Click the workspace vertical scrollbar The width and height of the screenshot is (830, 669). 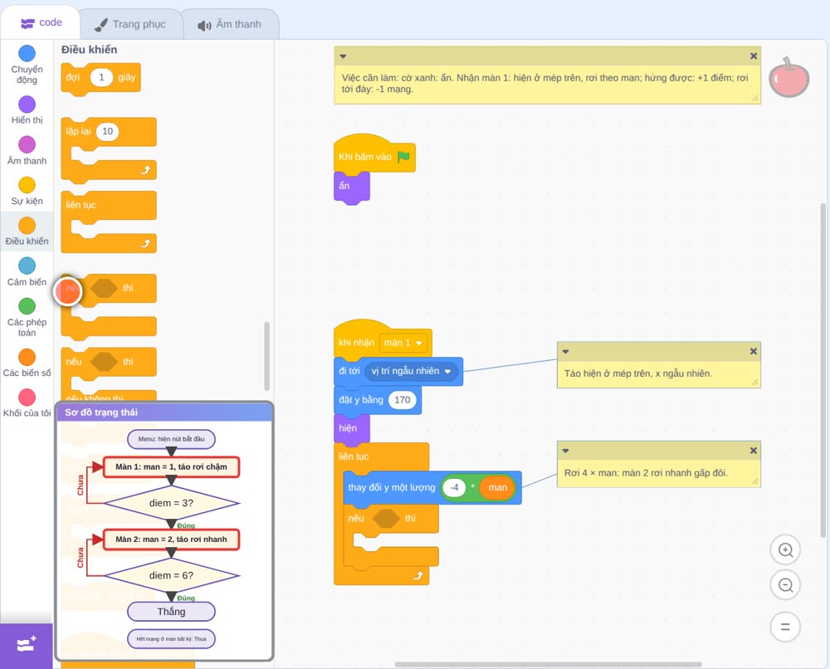click(x=823, y=370)
